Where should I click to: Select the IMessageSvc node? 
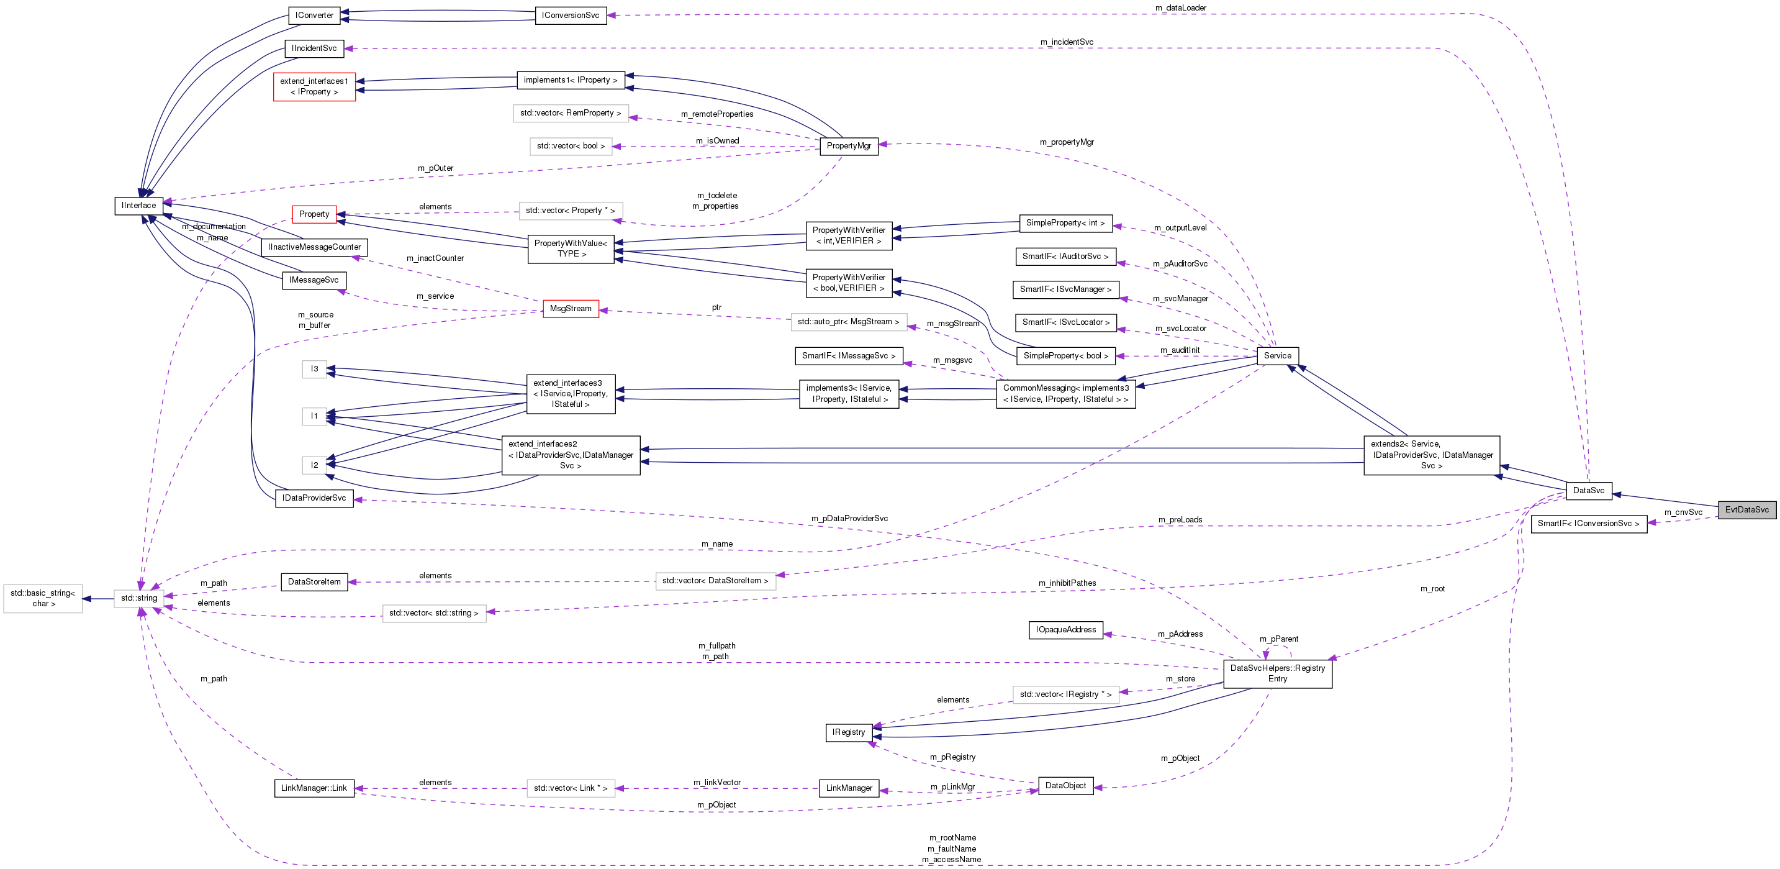313,280
